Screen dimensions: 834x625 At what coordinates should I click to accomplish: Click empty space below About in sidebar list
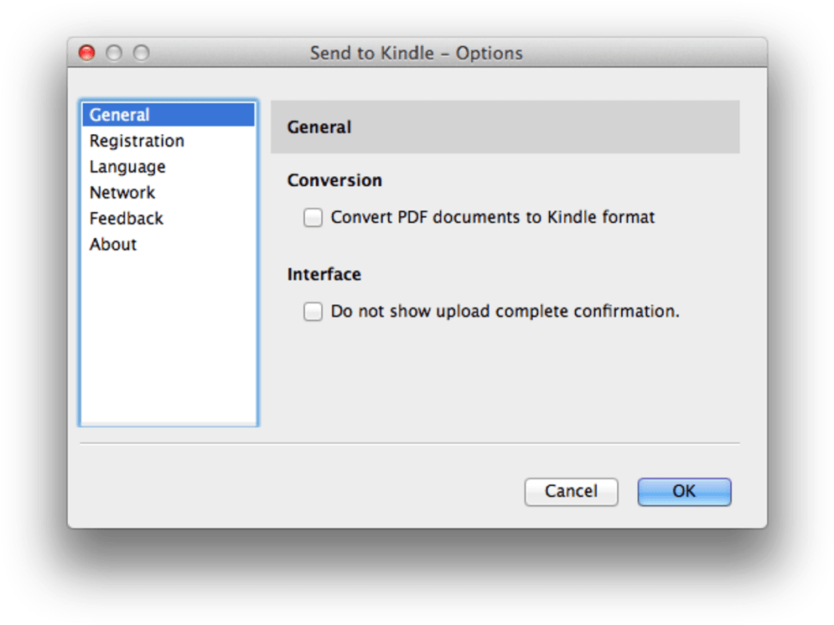click(168, 340)
